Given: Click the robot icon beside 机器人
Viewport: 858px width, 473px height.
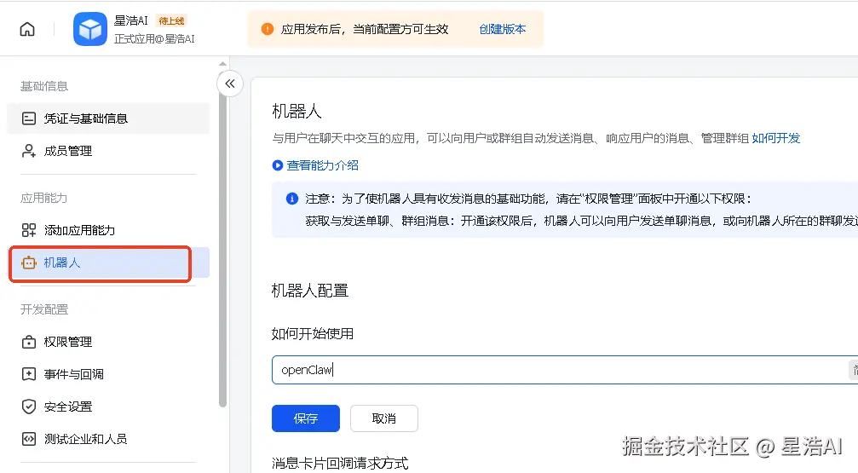Looking at the screenshot, I should (28, 262).
